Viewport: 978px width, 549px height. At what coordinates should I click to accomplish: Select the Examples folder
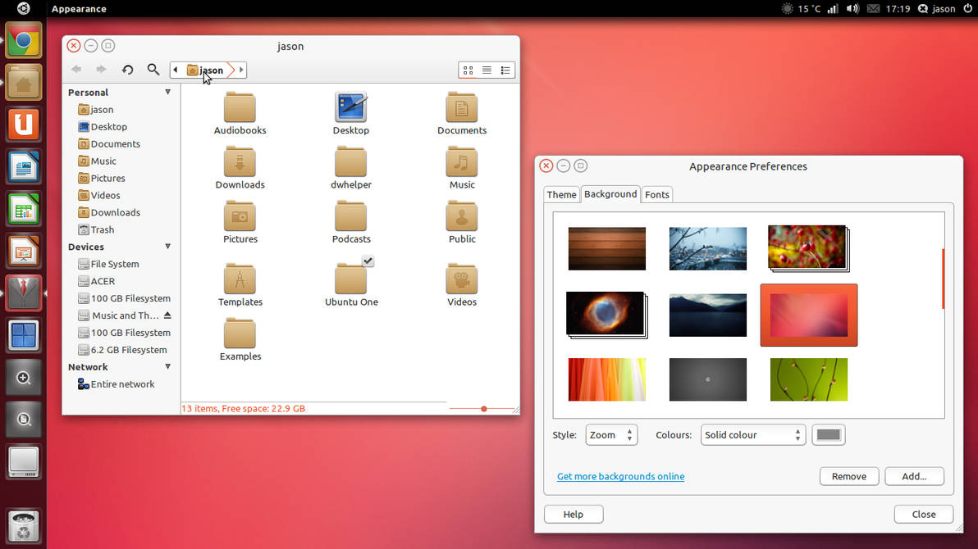pos(240,339)
